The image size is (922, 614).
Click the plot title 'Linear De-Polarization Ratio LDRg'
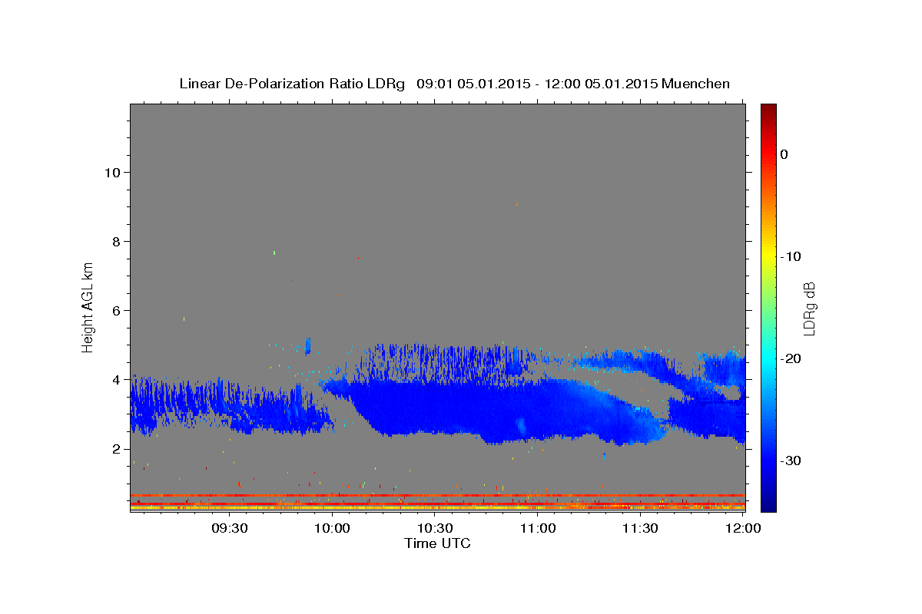[x=292, y=84]
